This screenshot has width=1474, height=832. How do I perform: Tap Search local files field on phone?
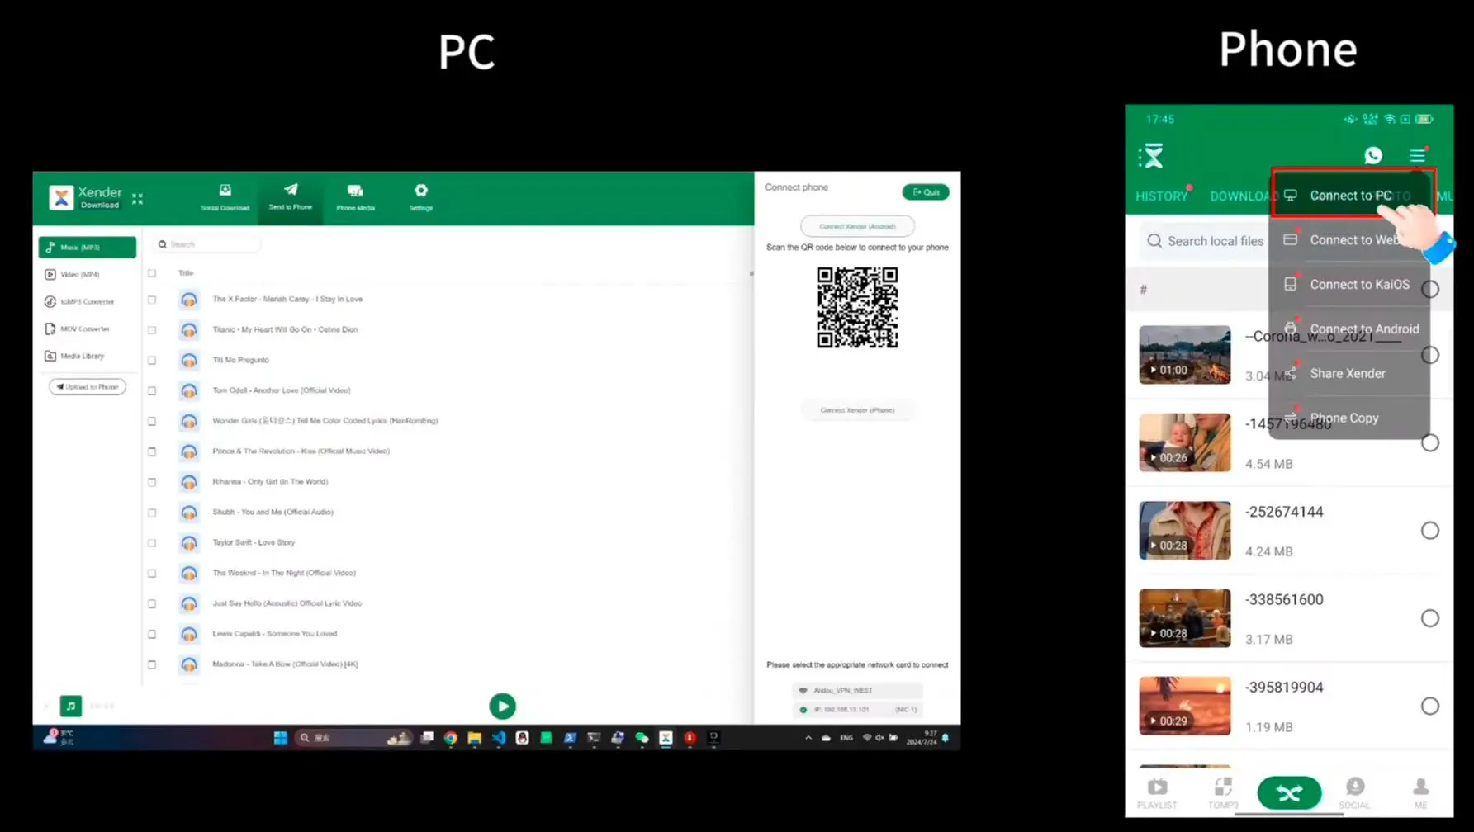pos(1206,241)
